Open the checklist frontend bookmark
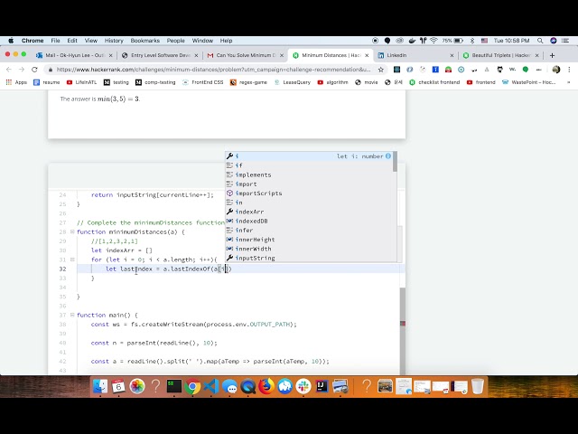This screenshot has height=434, width=578. tap(434, 82)
